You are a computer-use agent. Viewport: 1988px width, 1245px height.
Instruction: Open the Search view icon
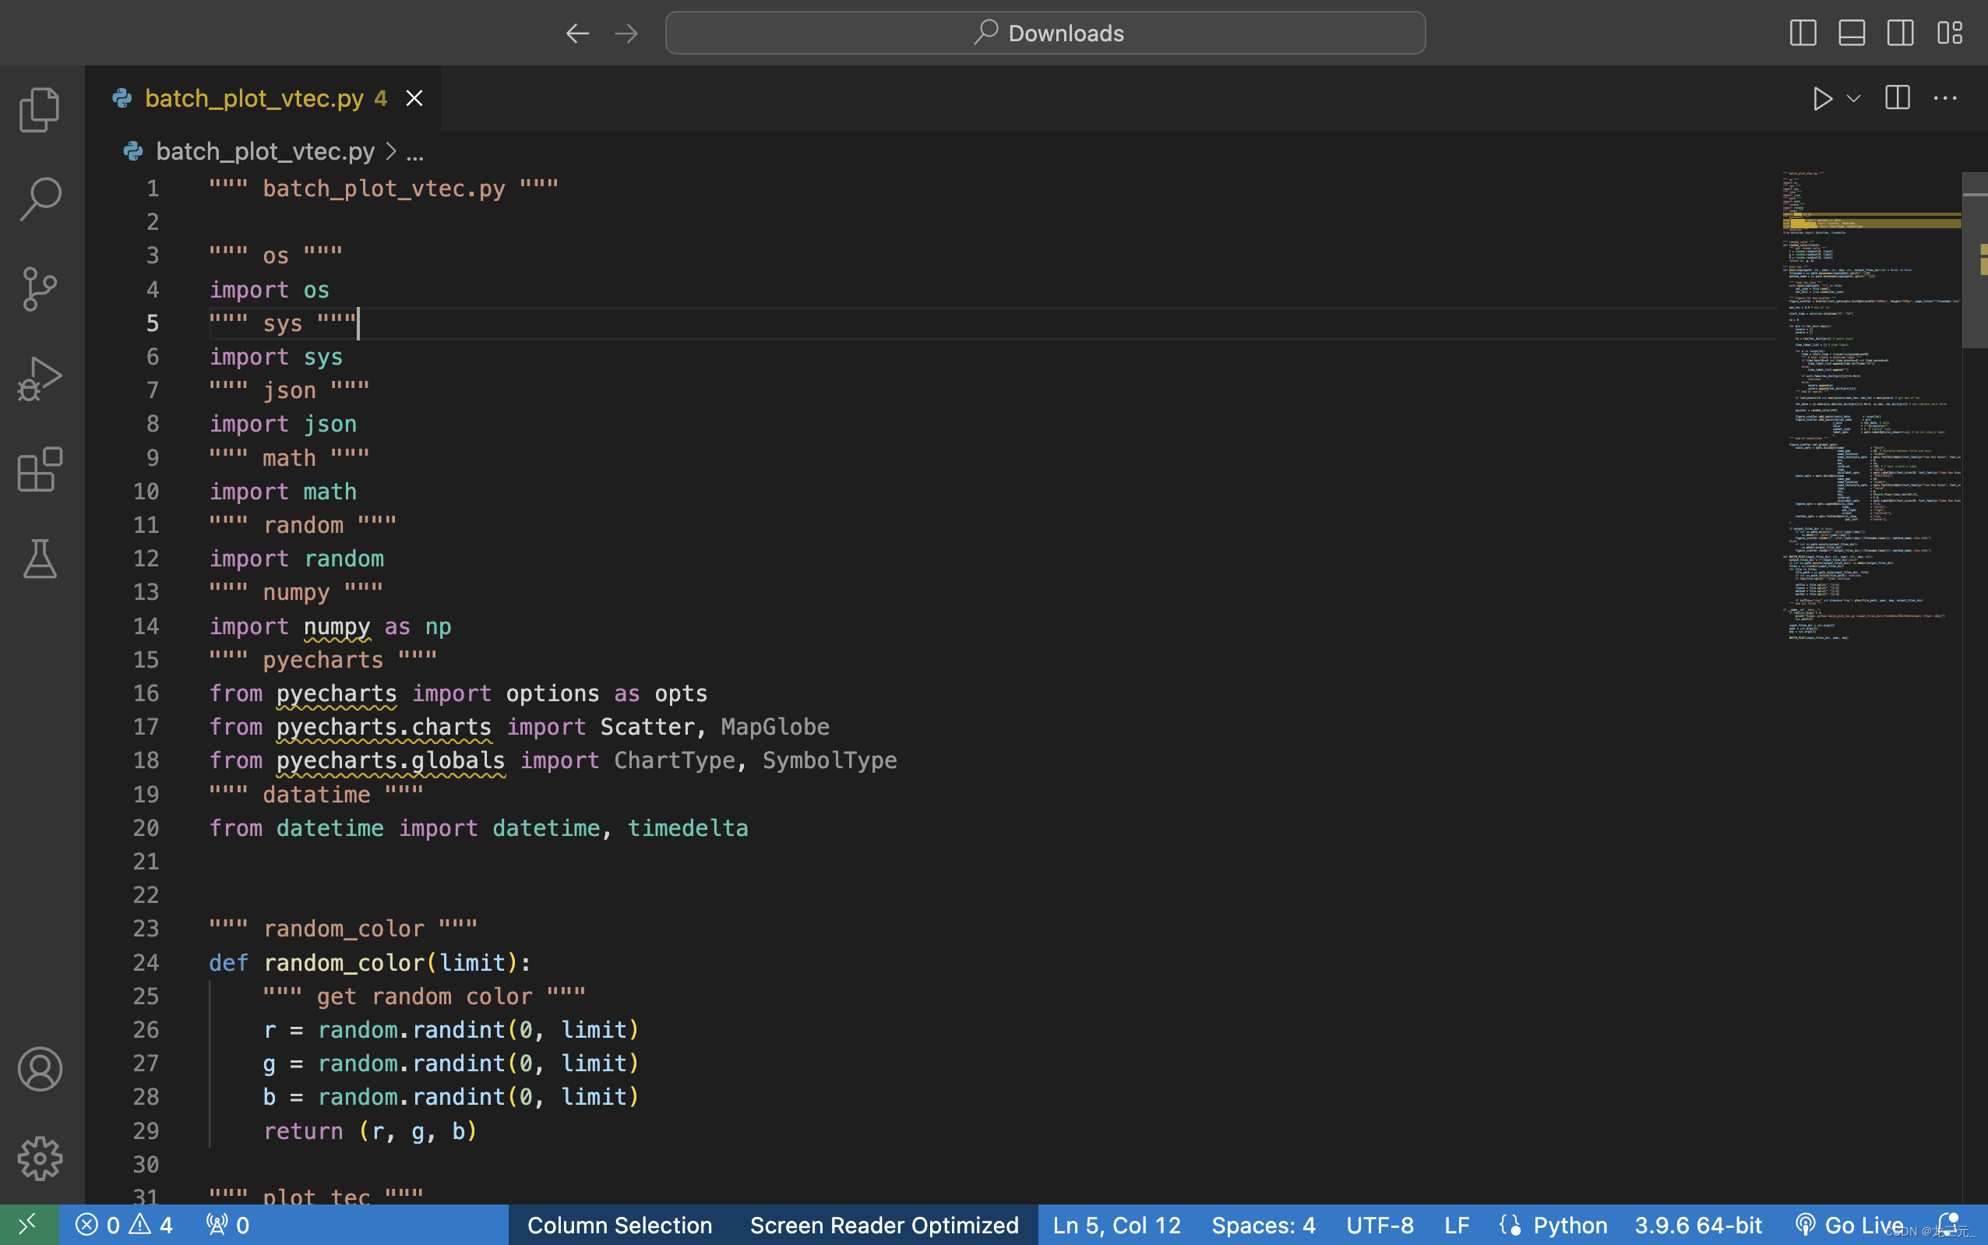point(40,199)
